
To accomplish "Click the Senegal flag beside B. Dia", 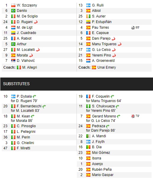I will pyautogui.click(x=88, y=147).
